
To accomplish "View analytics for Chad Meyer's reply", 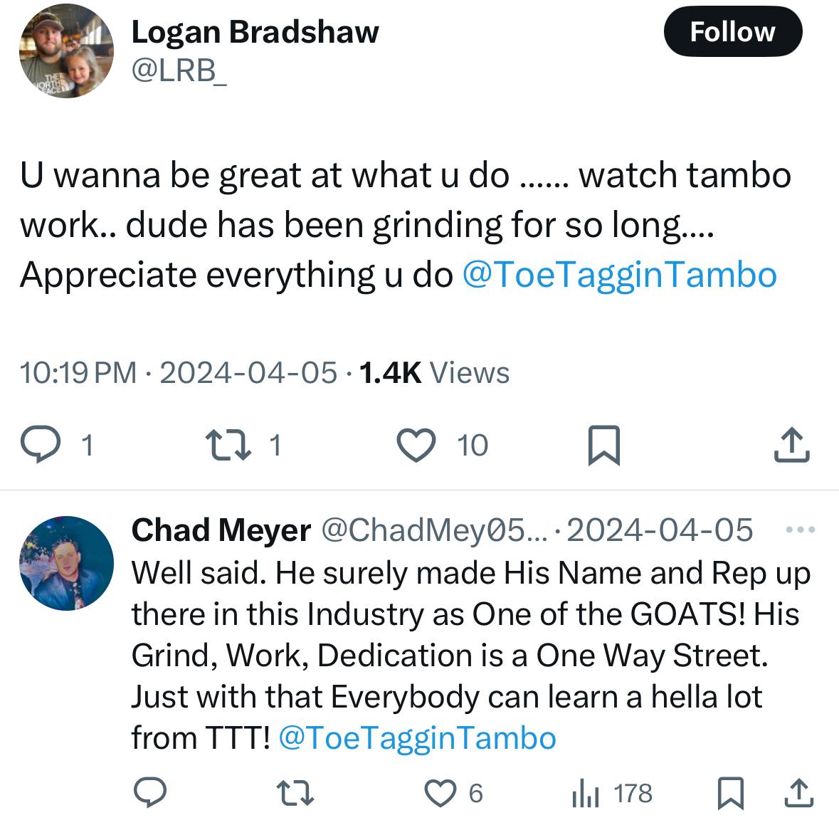I will (x=584, y=793).
